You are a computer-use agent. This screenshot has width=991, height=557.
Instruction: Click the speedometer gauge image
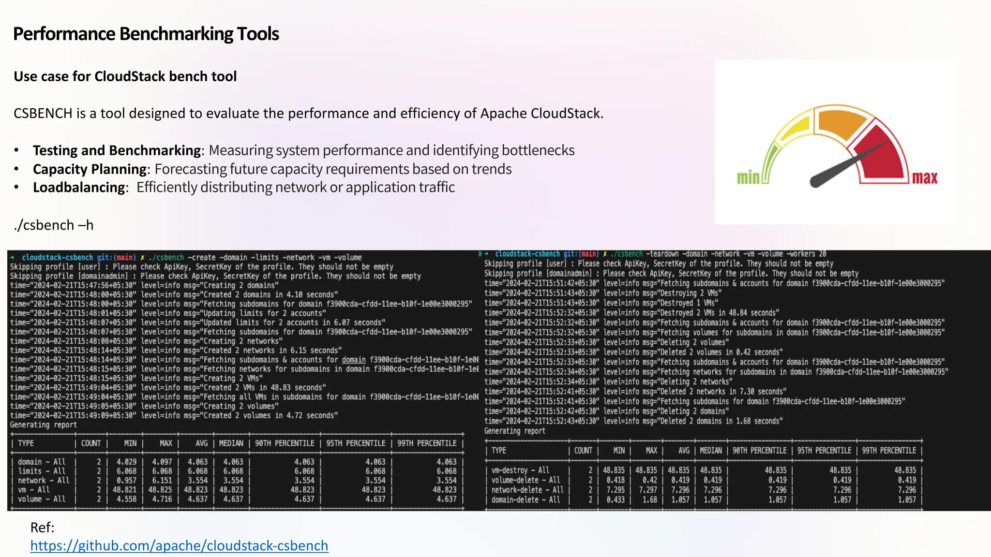tap(837, 142)
